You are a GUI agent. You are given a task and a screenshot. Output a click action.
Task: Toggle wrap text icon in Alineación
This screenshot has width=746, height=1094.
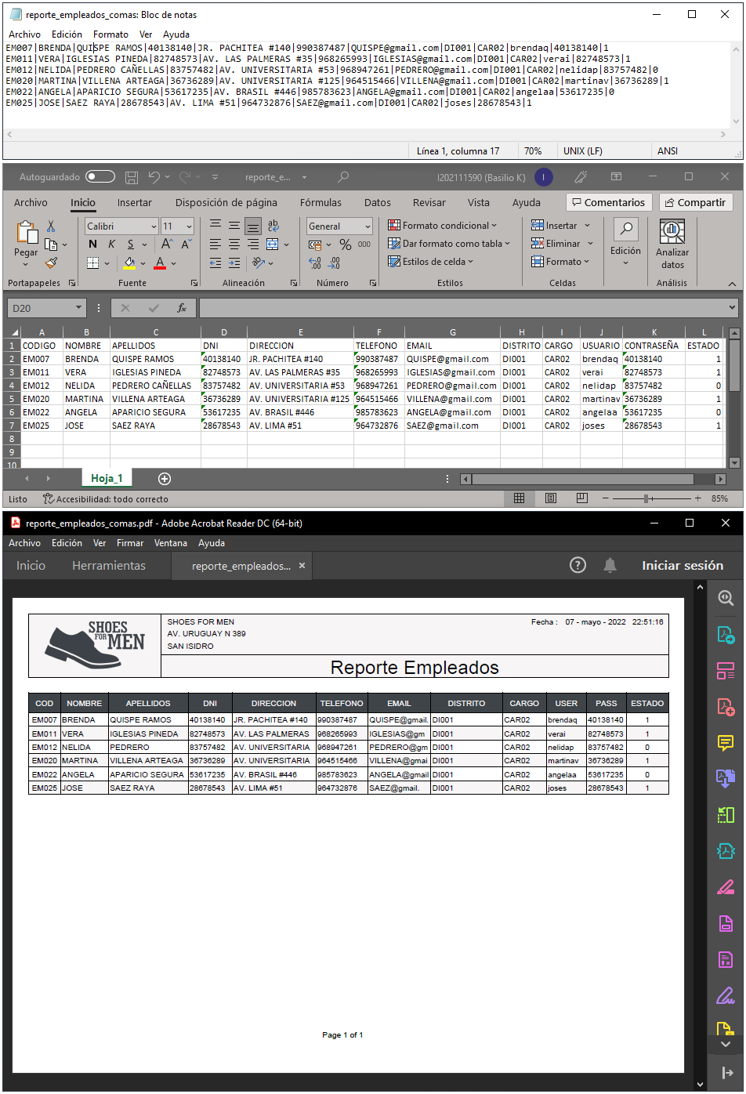point(273,226)
